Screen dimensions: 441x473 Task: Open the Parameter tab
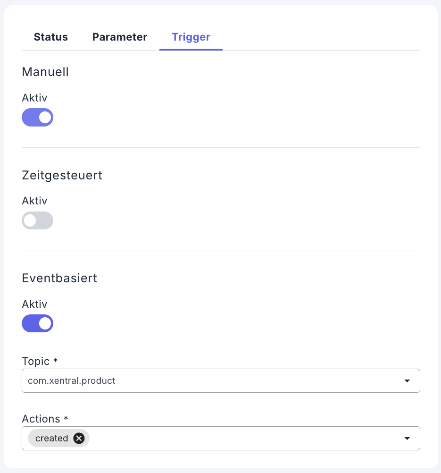[119, 37]
